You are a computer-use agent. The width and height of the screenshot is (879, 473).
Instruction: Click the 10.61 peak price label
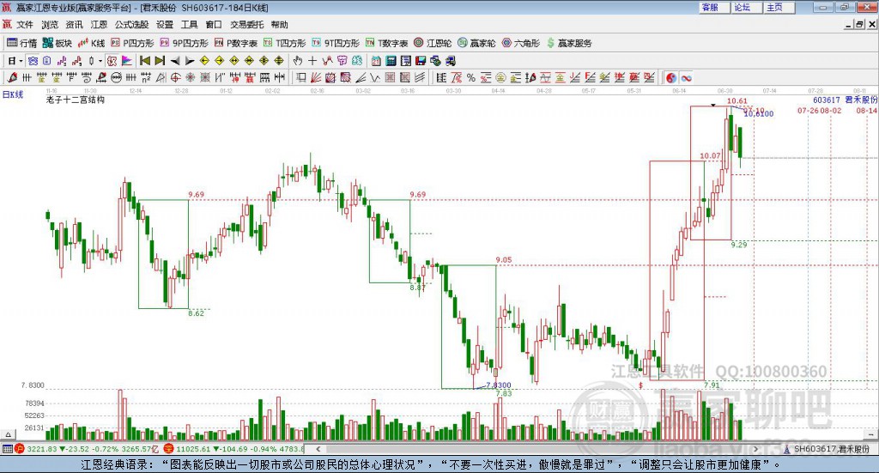pyautogui.click(x=737, y=101)
